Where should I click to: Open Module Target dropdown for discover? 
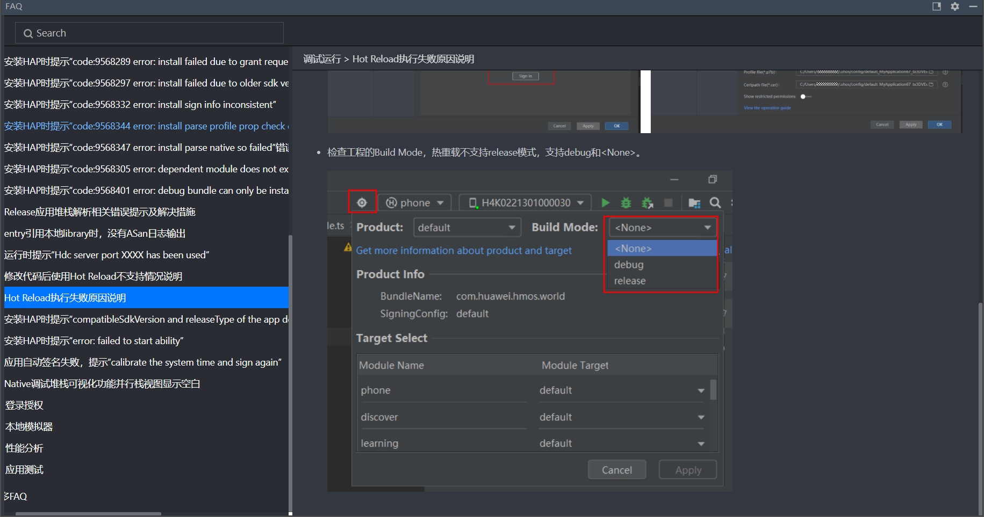point(622,417)
